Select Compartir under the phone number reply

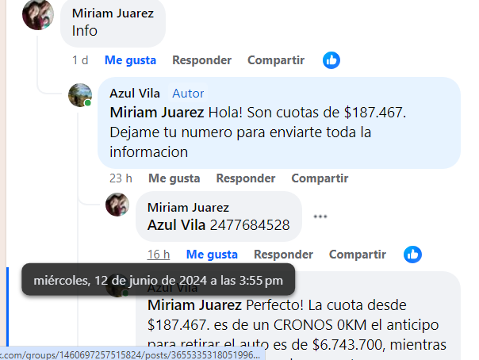tap(358, 255)
